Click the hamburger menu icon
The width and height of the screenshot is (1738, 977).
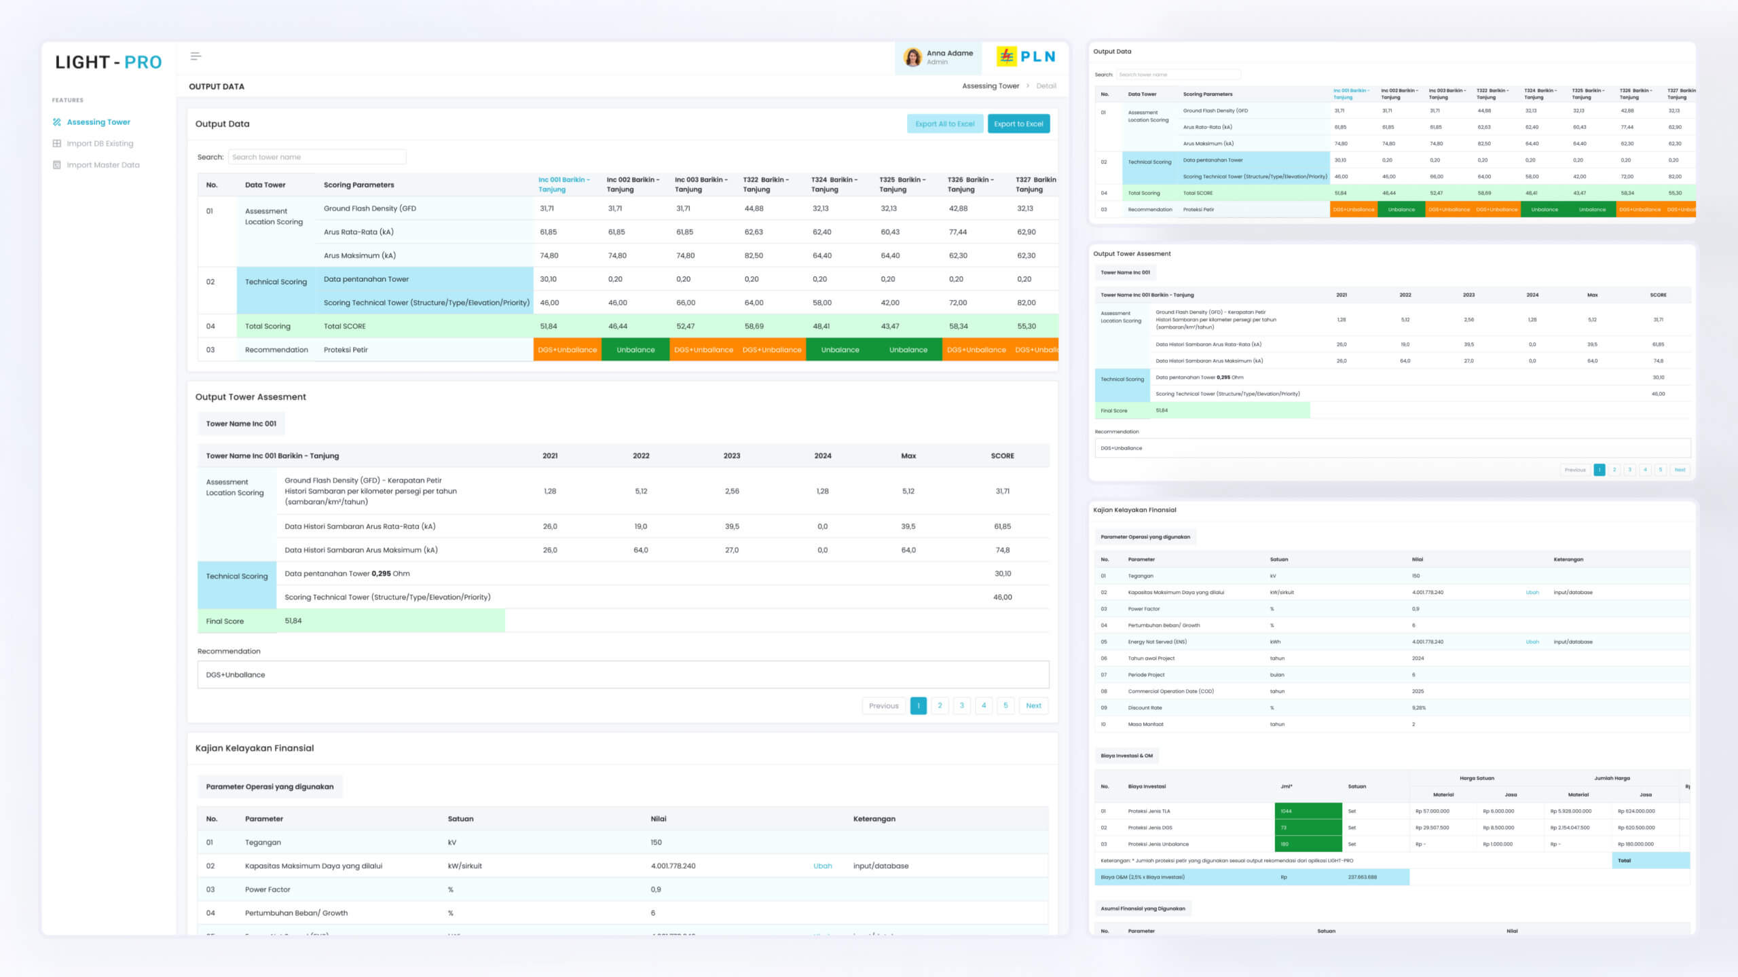(196, 56)
